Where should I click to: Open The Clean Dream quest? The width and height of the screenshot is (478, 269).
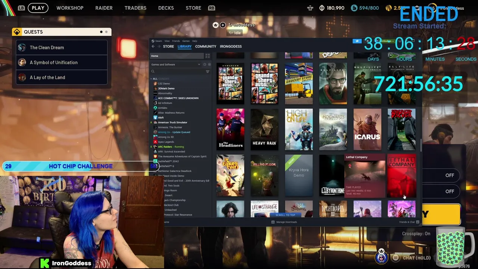[x=62, y=47]
